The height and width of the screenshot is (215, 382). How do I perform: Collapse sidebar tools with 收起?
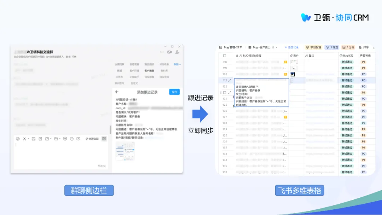177,64
